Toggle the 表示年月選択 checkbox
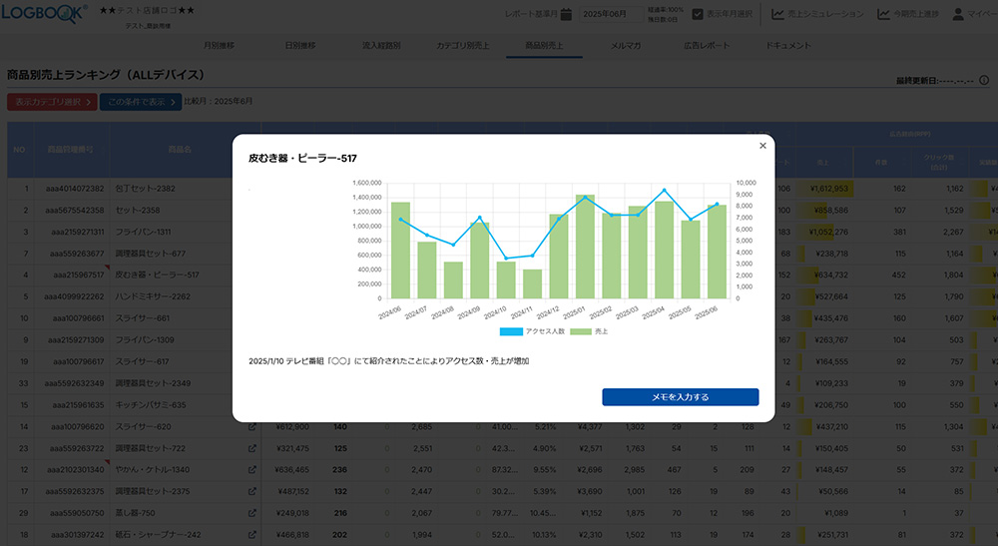This screenshot has height=546, width=998. pyautogui.click(x=698, y=14)
